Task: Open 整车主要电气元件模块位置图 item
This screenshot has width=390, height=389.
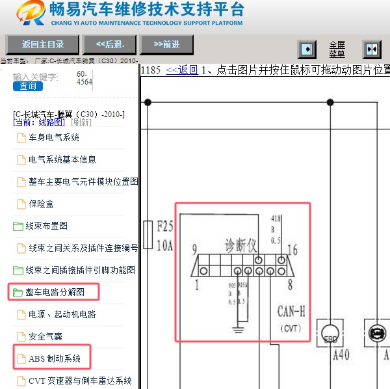Action: (x=83, y=181)
